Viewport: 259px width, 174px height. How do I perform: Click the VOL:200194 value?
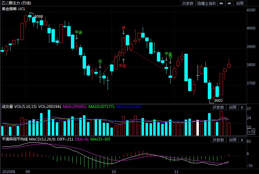coord(50,107)
